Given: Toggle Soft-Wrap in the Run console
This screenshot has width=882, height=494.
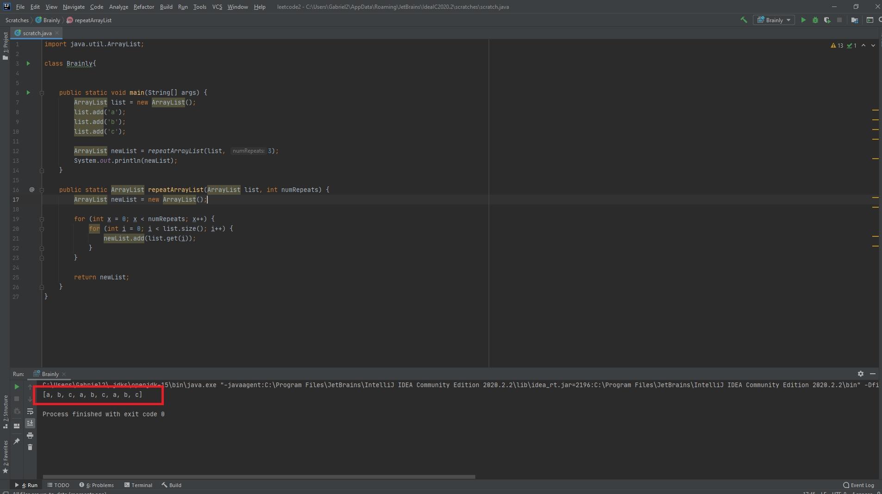Looking at the screenshot, I should tap(30, 411).
